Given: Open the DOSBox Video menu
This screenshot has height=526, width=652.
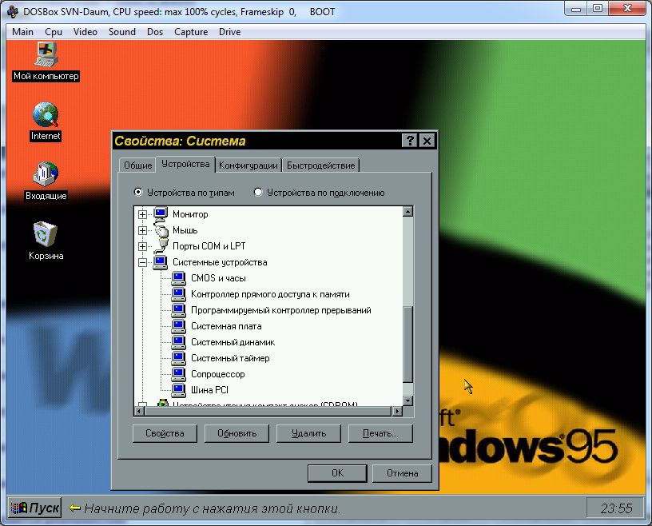Looking at the screenshot, I should [85, 32].
